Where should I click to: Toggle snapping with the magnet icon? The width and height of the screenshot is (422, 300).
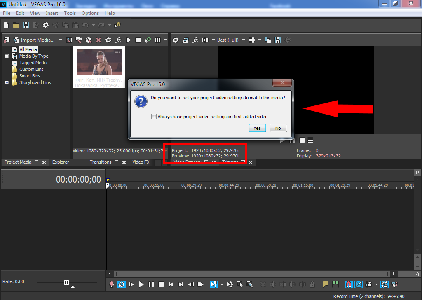tap(348, 284)
